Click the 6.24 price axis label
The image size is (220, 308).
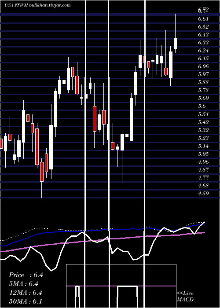click(203, 51)
